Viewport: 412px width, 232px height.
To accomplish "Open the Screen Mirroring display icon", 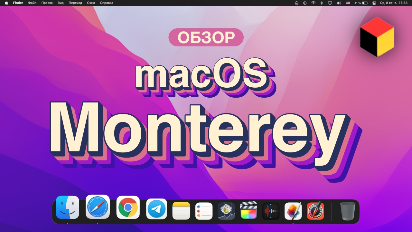I will pos(330,3).
